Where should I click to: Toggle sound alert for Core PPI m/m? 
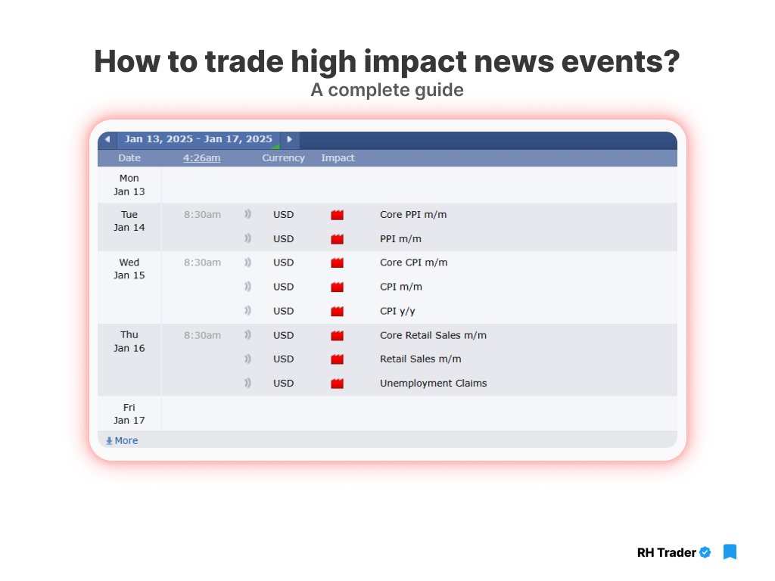(x=247, y=214)
